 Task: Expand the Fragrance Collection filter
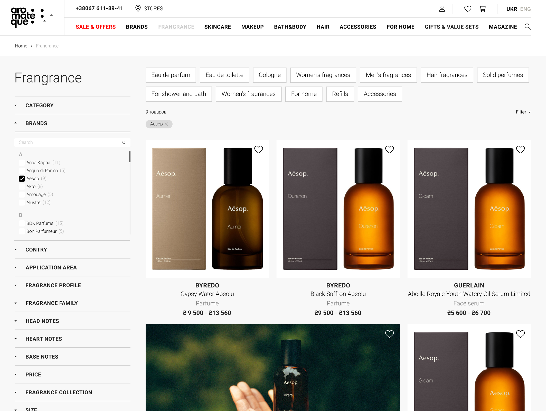click(72, 393)
